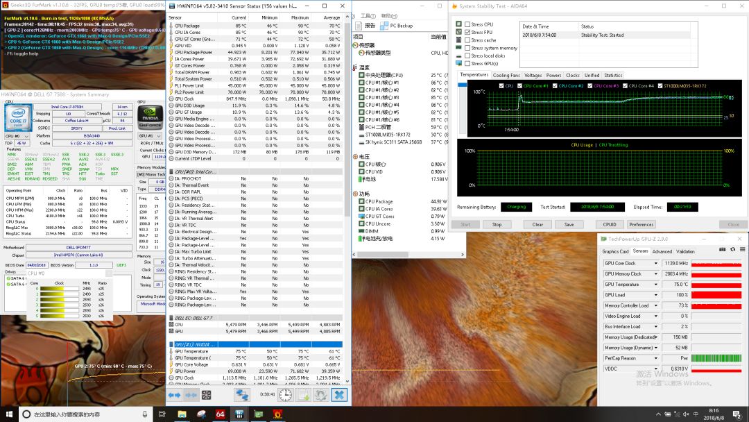
Task: Click the HWiNFO reset clock icon
Action: coord(285,395)
